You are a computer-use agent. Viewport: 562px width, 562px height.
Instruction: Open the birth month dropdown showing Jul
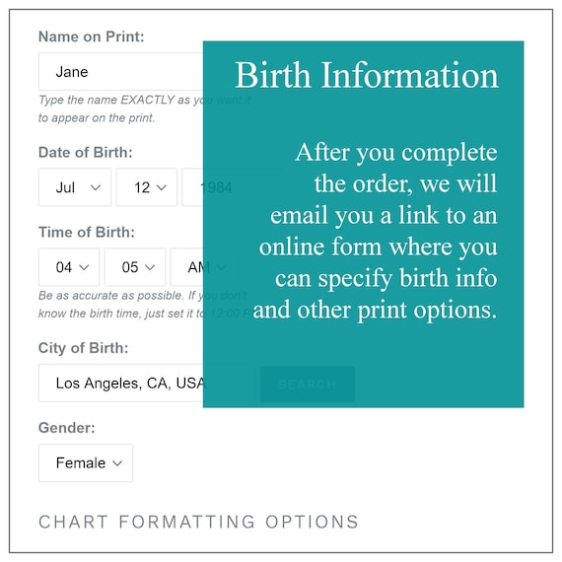pyautogui.click(x=75, y=187)
